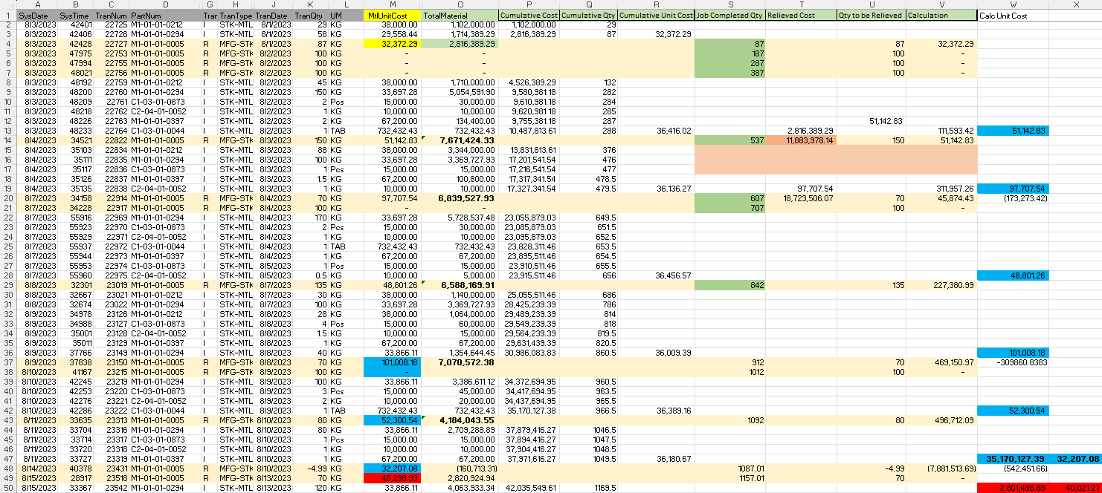Select the yellow cell containing 32,372.29

[x=392, y=44]
